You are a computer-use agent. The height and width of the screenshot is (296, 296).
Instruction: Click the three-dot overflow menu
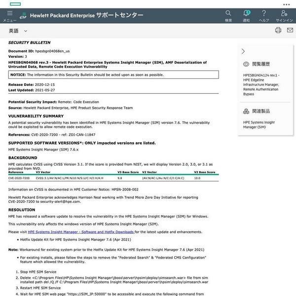pyautogui.click(x=286, y=4)
